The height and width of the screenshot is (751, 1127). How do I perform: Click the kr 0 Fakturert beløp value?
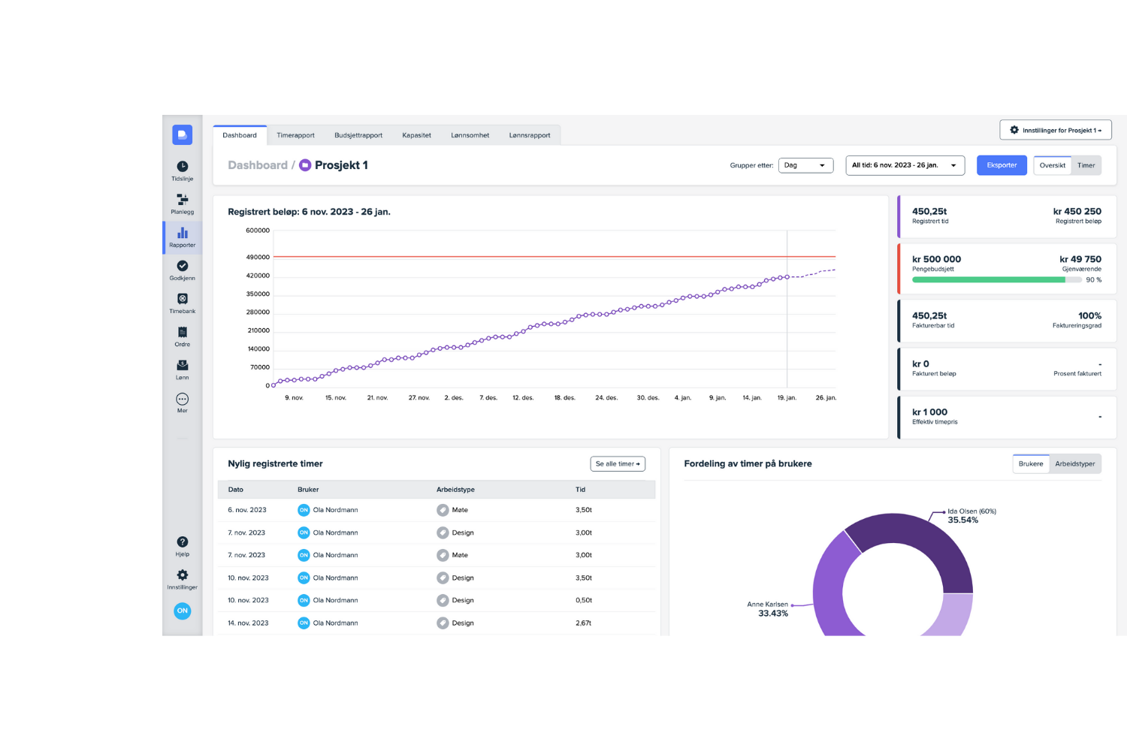point(920,363)
